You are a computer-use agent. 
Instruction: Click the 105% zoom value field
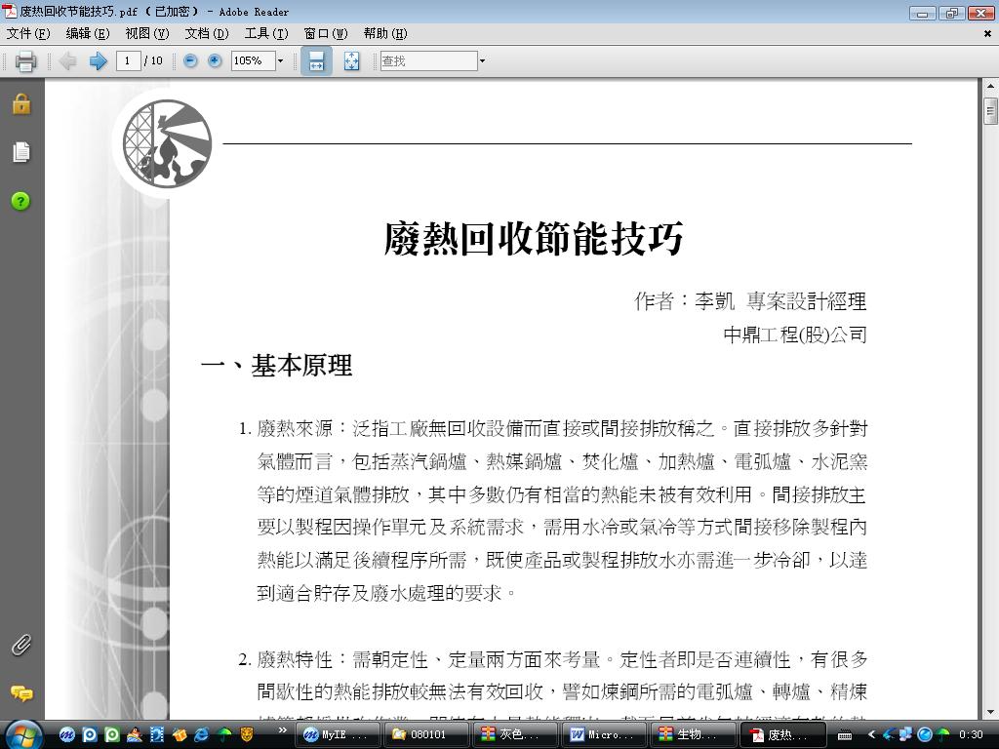pyautogui.click(x=253, y=61)
